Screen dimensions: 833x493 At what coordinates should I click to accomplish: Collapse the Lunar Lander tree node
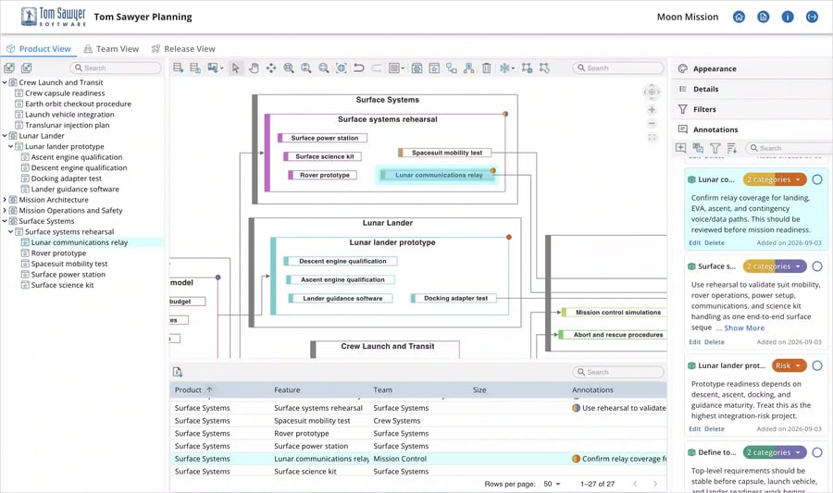tap(5, 136)
